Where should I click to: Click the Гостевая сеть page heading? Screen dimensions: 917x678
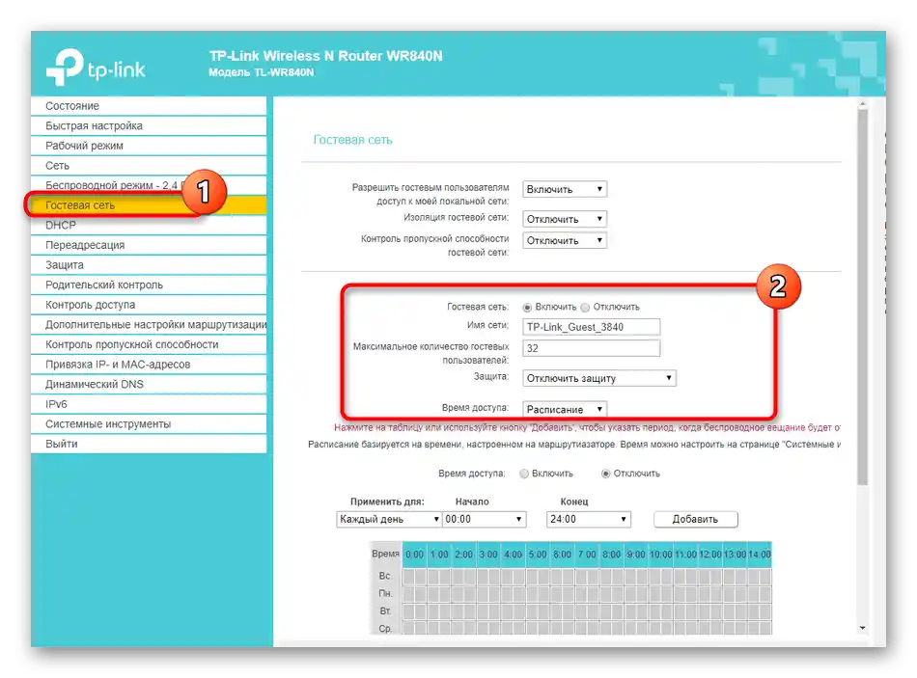pos(352,140)
